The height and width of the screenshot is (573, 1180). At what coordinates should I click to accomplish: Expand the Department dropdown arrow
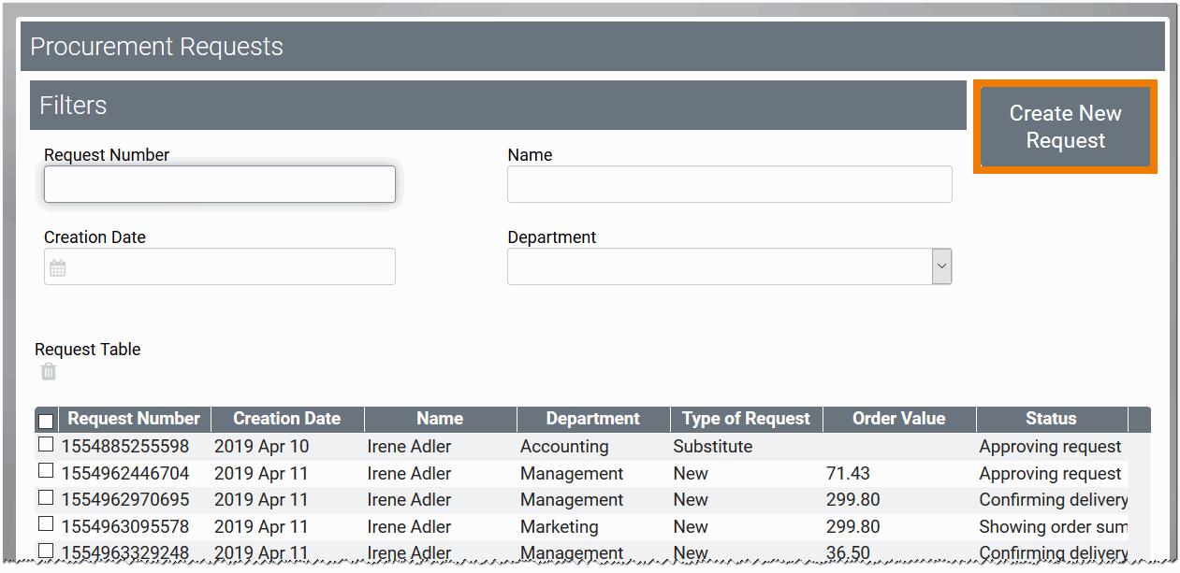tap(941, 267)
